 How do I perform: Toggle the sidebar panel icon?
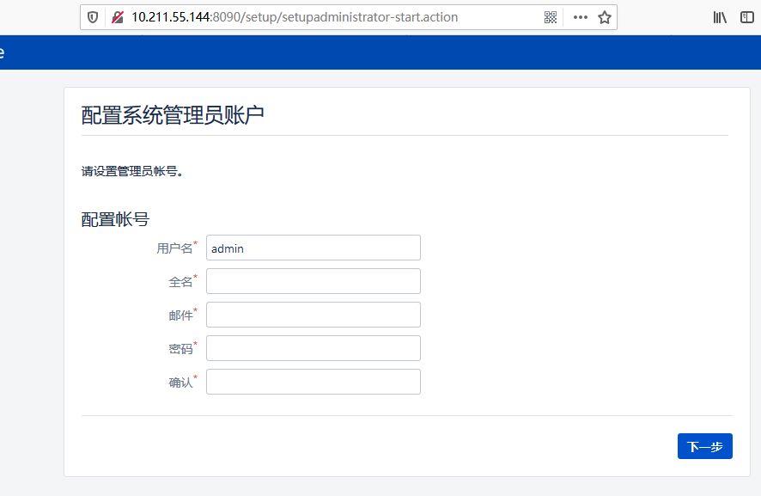[x=747, y=17]
